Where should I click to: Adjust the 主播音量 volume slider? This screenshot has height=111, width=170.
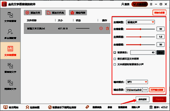point(141,29)
